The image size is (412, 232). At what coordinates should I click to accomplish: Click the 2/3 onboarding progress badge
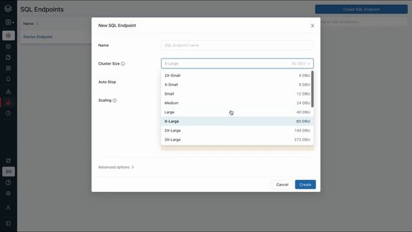(8, 171)
